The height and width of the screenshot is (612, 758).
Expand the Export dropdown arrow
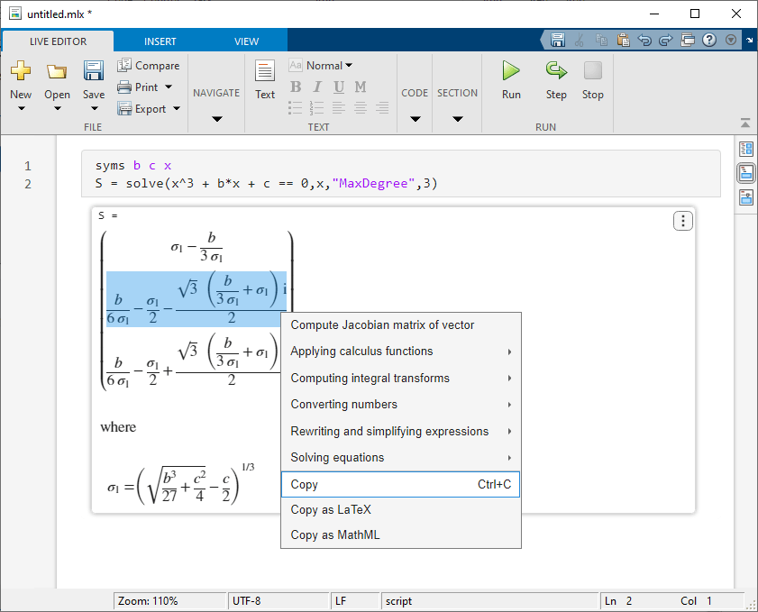(x=177, y=109)
